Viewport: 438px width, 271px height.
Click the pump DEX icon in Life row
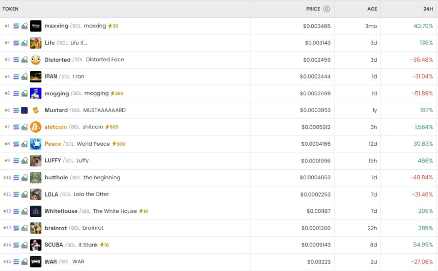pyautogui.click(x=24, y=43)
